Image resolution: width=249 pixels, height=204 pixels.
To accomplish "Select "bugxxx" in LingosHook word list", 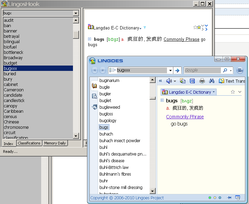I will [x=38, y=68].
